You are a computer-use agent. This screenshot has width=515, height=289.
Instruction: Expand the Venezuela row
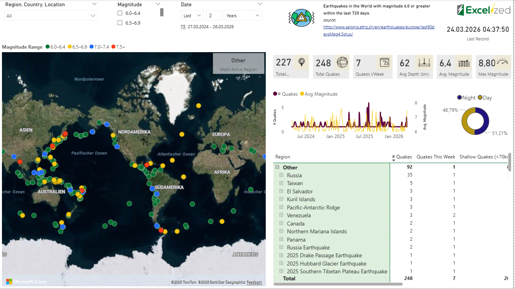281,215
